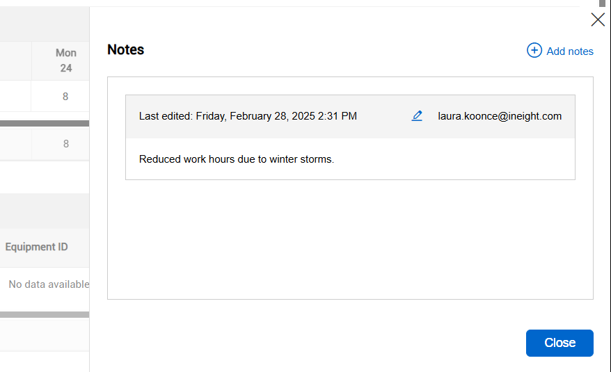Click the plus circle icon beside Add notes
This screenshot has height=372, width=611.
click(x=534, y=50)
